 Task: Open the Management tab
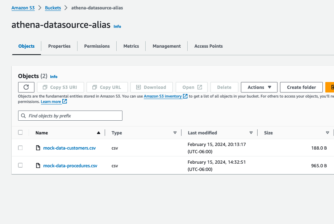pos(167,46)
